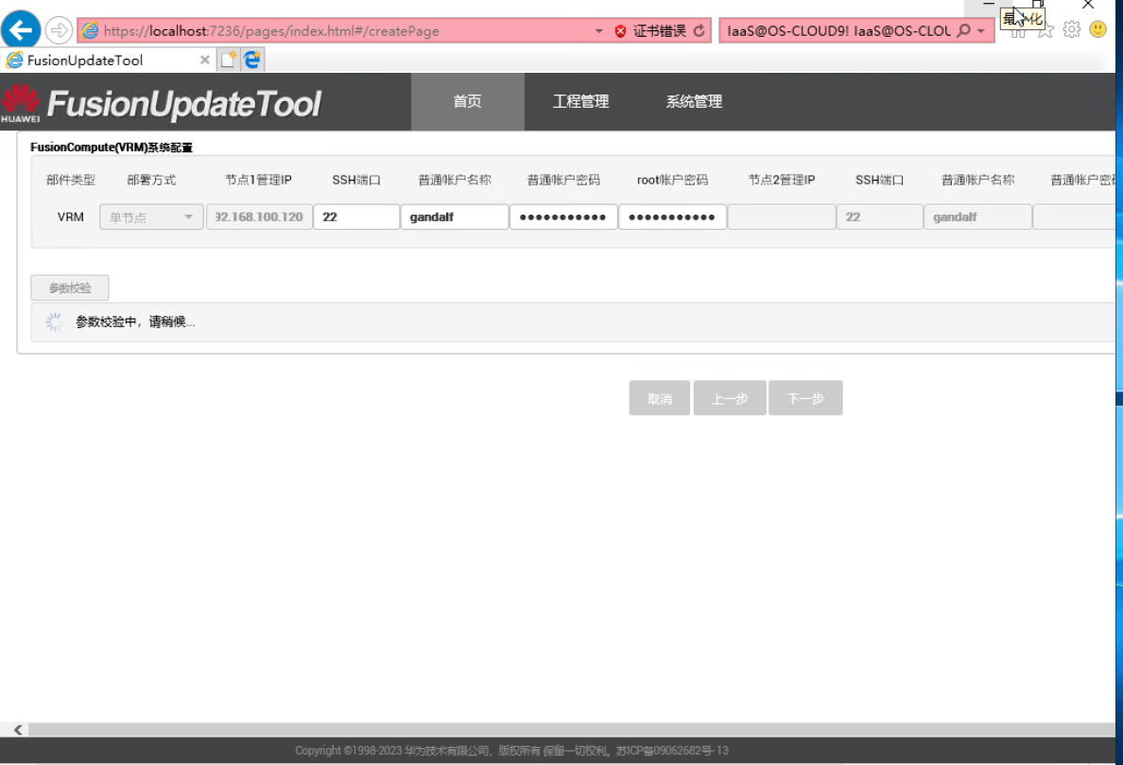
Task: Click the node 1 management IP field
Action: pyautogui.click(x=259, y=217)
